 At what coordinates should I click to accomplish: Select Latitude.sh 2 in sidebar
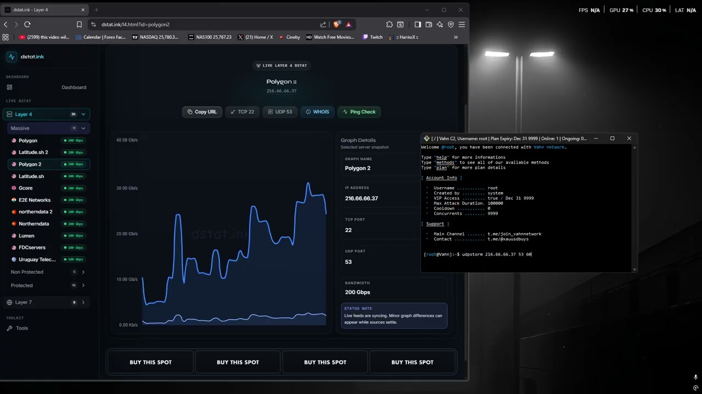[x=48, y=152]
